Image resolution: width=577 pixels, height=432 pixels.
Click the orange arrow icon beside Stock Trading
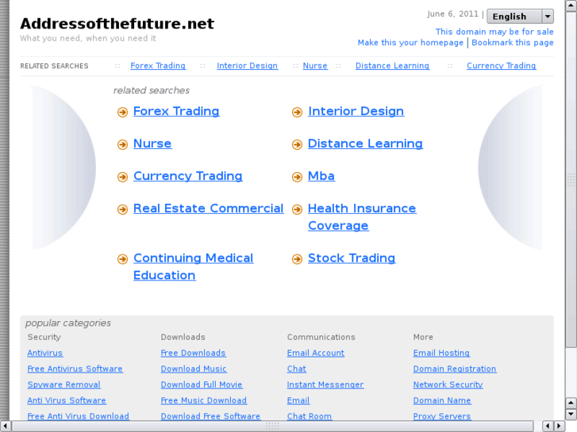297,259
